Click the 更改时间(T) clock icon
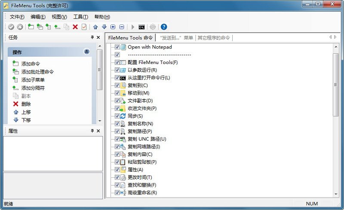Screen dimensions: 344x210 (123, 177)
